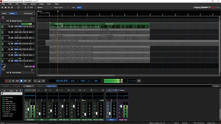Click the gear icon in mixer track list

(x=17, y=91)
